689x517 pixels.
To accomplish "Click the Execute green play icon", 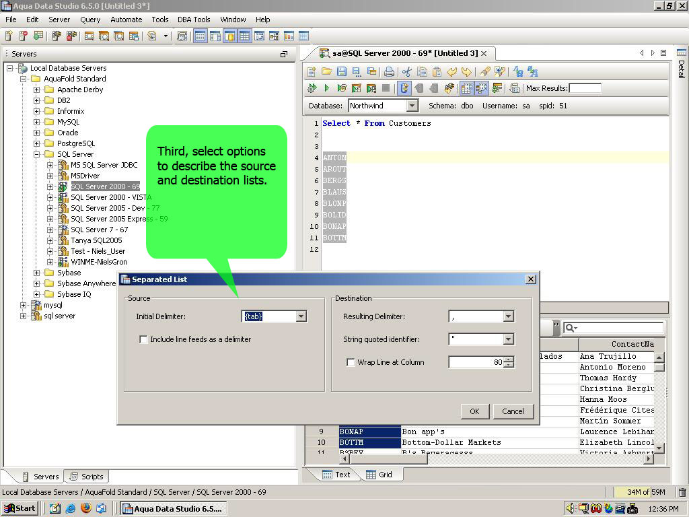I will tap(326, 88).
